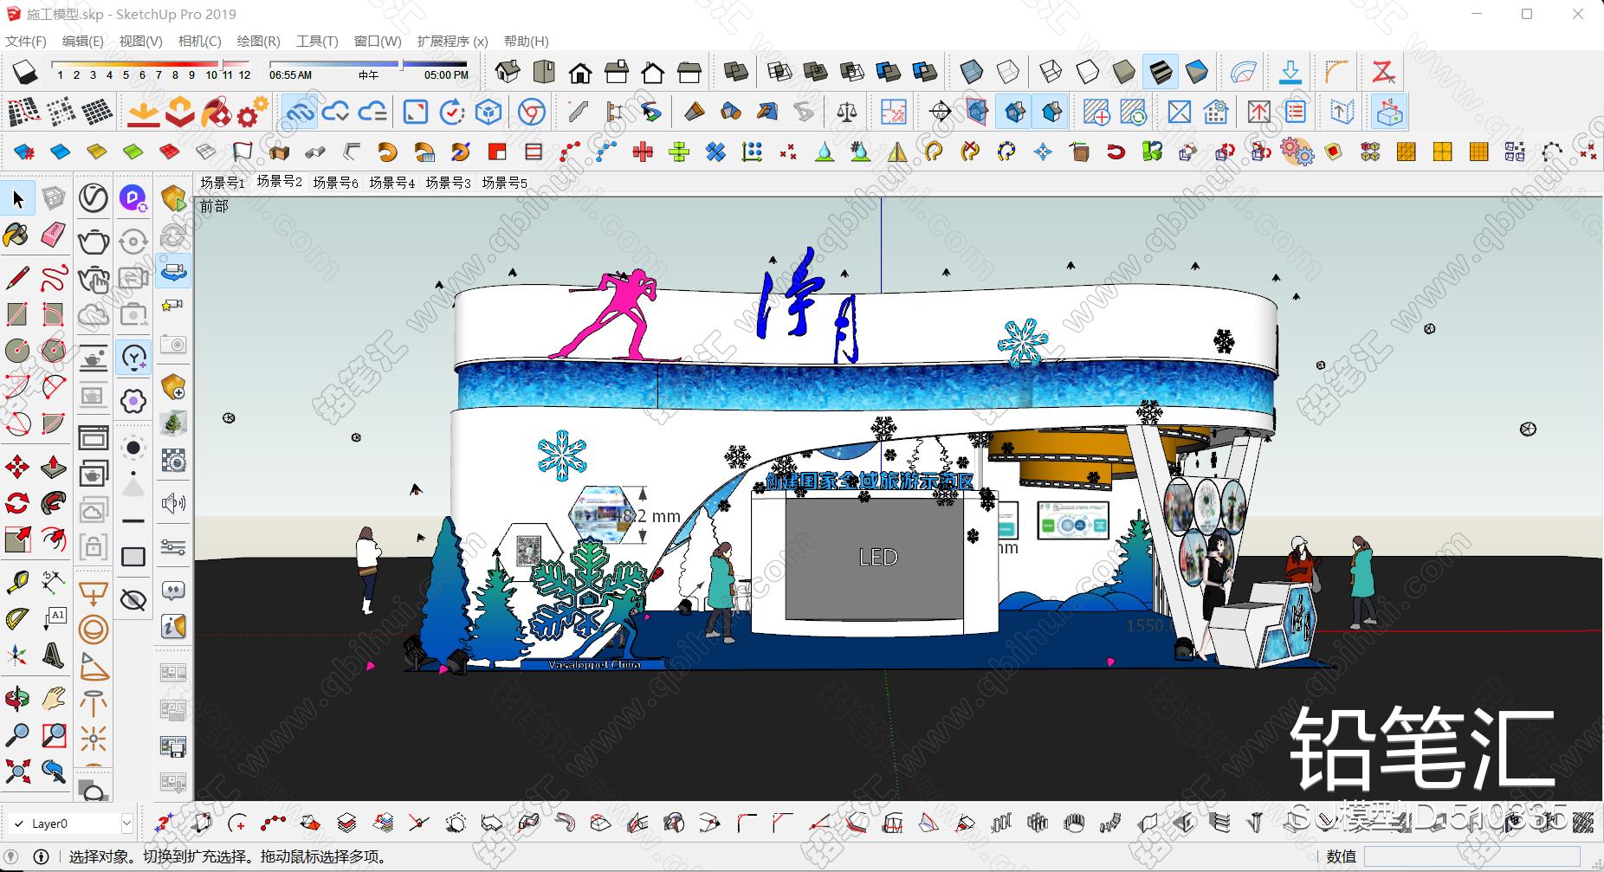
Task: Activate the Push/Pull tool
Action: 54,468
